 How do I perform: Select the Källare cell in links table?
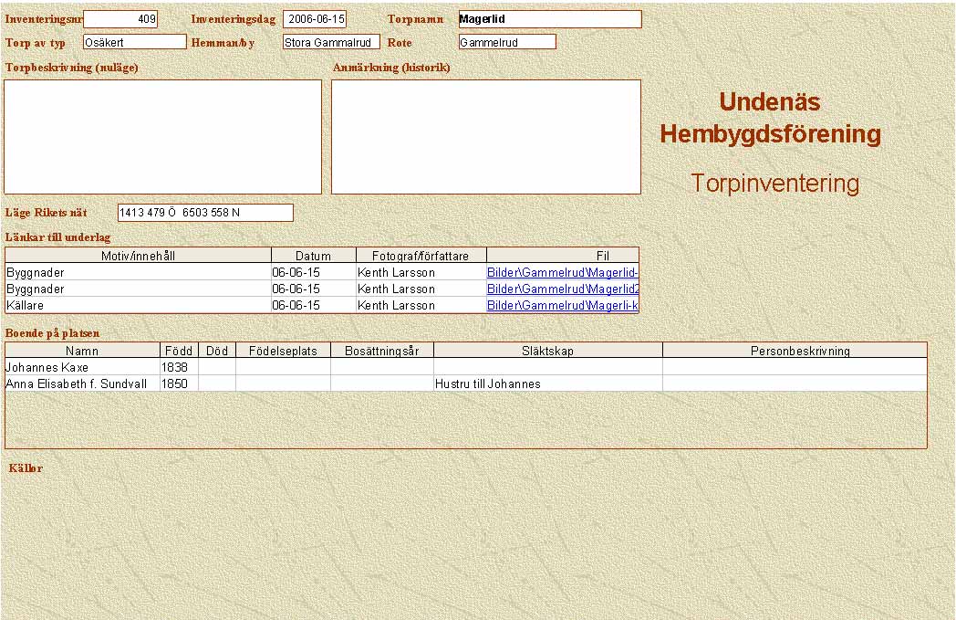click(138, 305)
